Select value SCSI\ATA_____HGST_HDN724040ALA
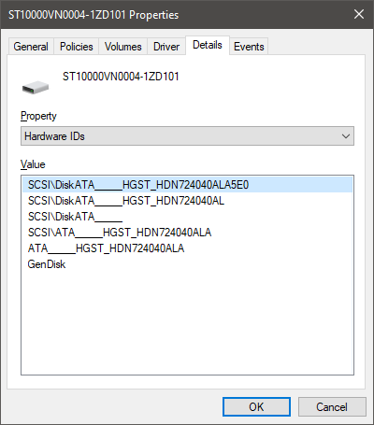The height and width of the screenshot is (425, 374). pos(187,233)
